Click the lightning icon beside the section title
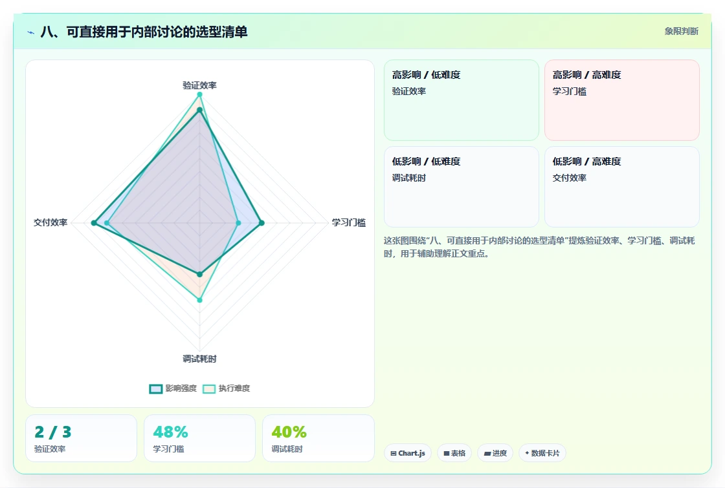 coord(31,32)
